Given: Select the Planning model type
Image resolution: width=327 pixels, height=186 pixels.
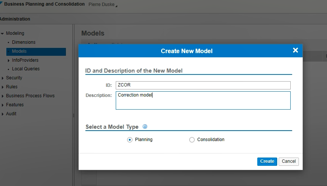Looking at the screenshot, I should tap(130, 140).
